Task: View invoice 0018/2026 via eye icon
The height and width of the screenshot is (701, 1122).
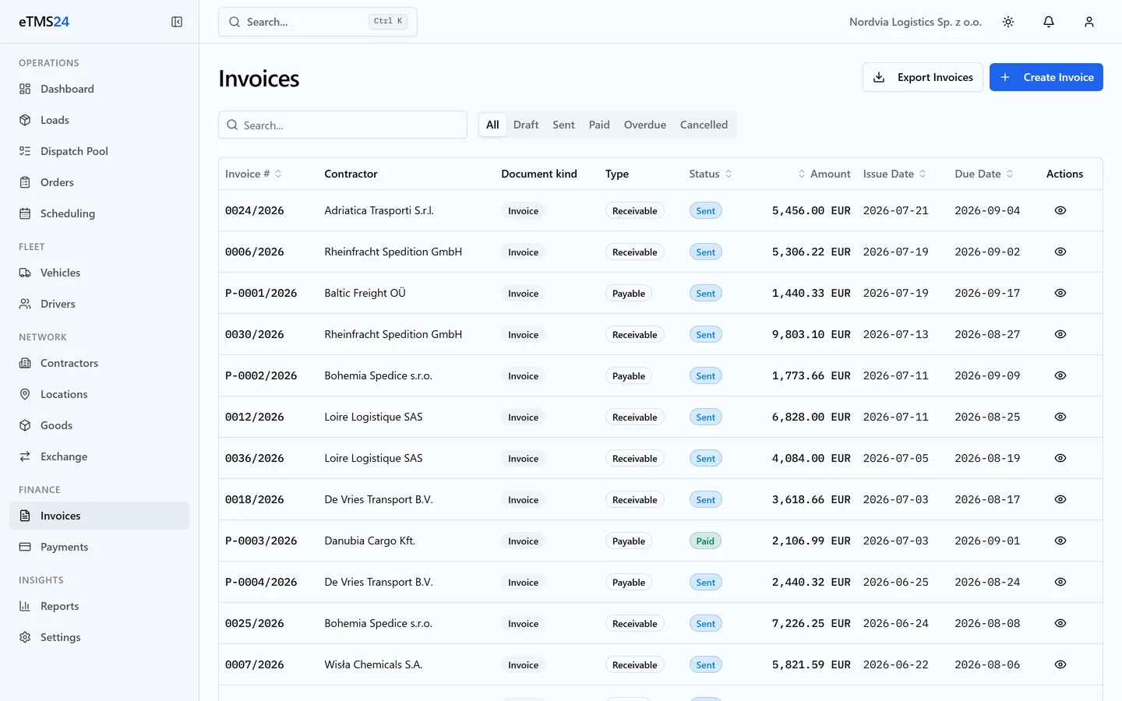Action: 1060,499
